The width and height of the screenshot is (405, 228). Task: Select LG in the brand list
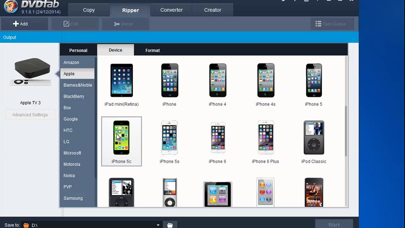tap(77, 142)
